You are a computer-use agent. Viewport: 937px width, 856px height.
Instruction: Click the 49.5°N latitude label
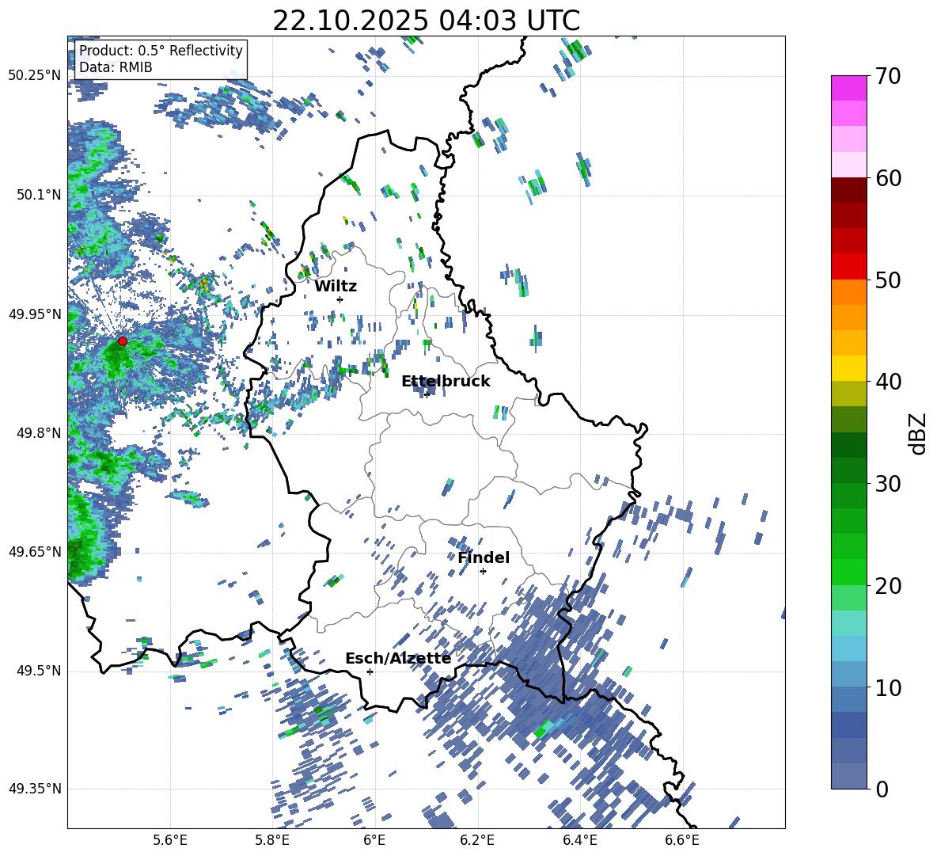click(x=38, y=671)
